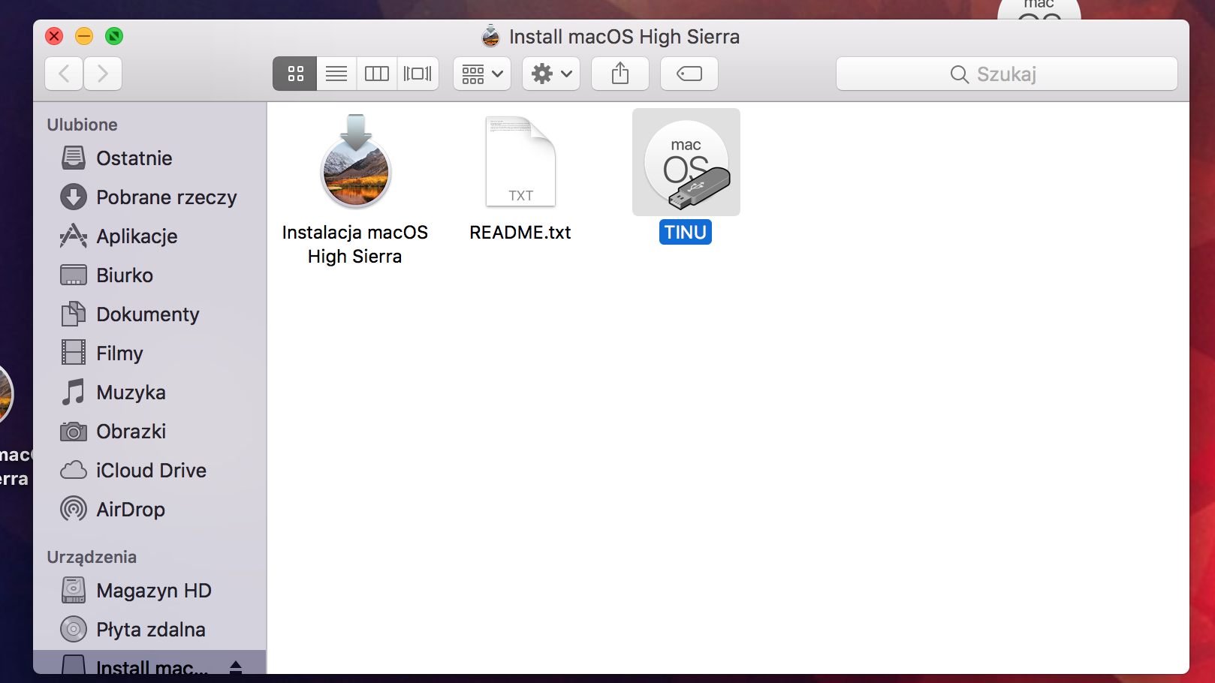
Task: Click the Share toolbar button
Action: [620, 74]
